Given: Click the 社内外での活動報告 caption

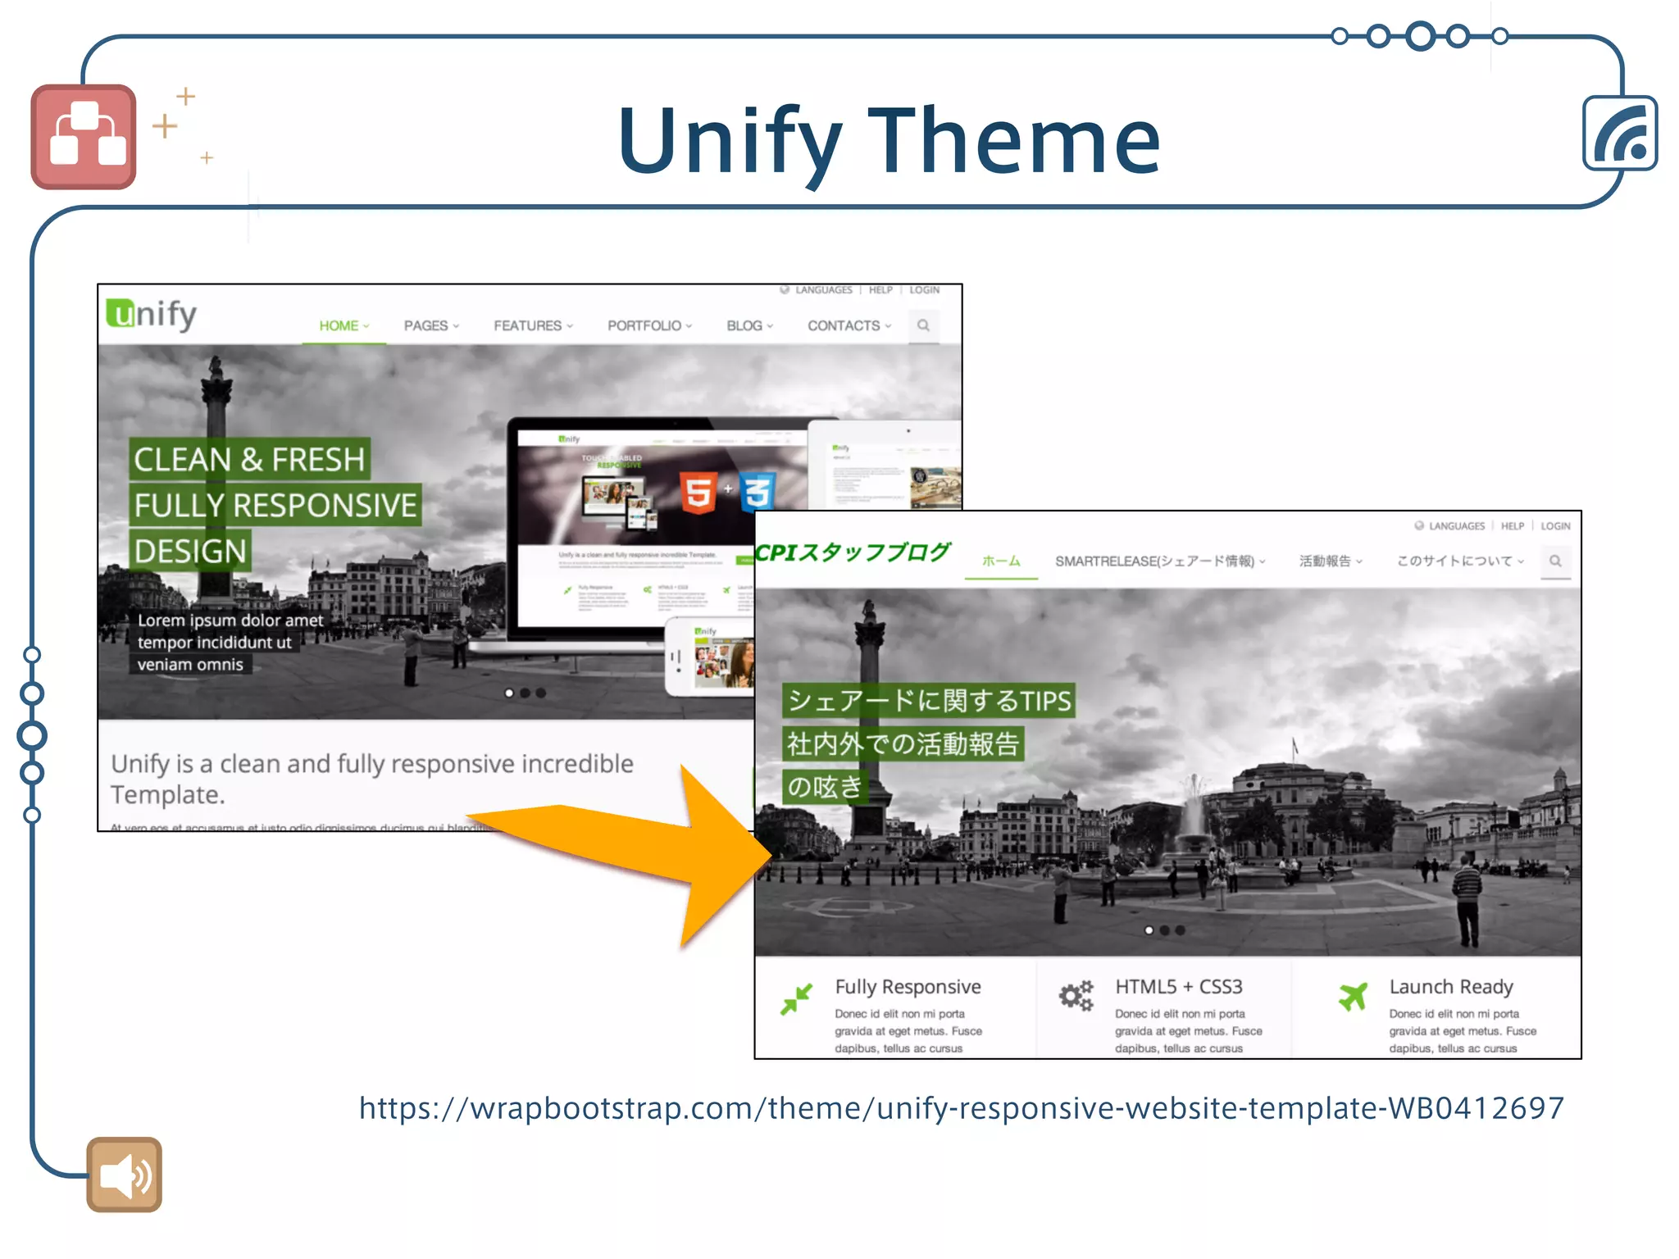Looking at the screenshot, I should click(903, 743).
